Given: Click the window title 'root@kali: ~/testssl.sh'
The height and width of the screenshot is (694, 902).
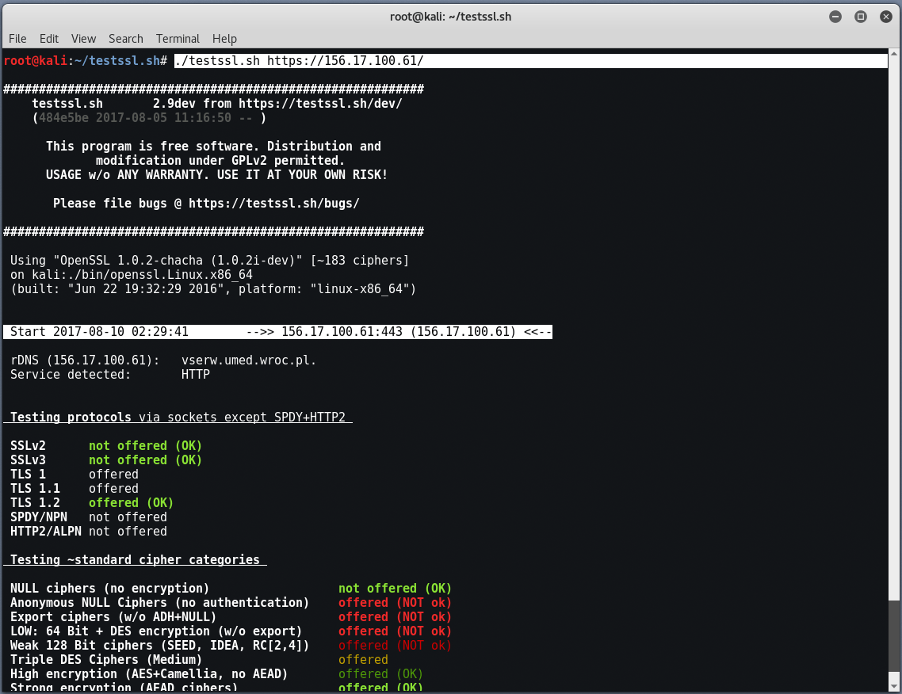Looking at the screenshot, I should point(450,16).
